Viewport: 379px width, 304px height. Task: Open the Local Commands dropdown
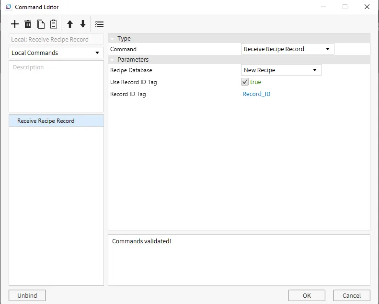[56, 53]
